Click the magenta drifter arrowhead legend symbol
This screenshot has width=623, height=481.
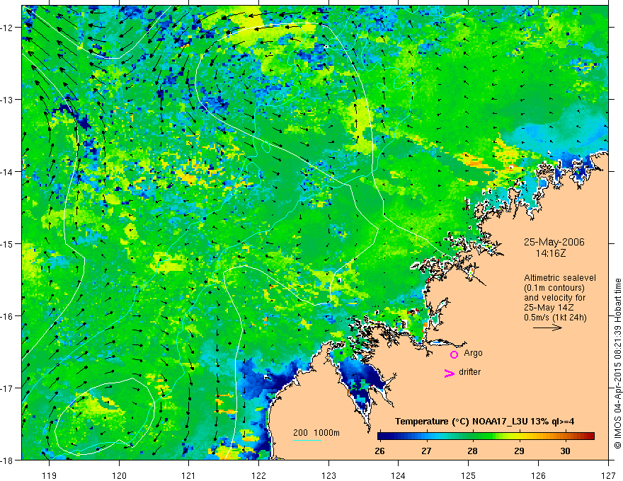click(x=450, y=373)
